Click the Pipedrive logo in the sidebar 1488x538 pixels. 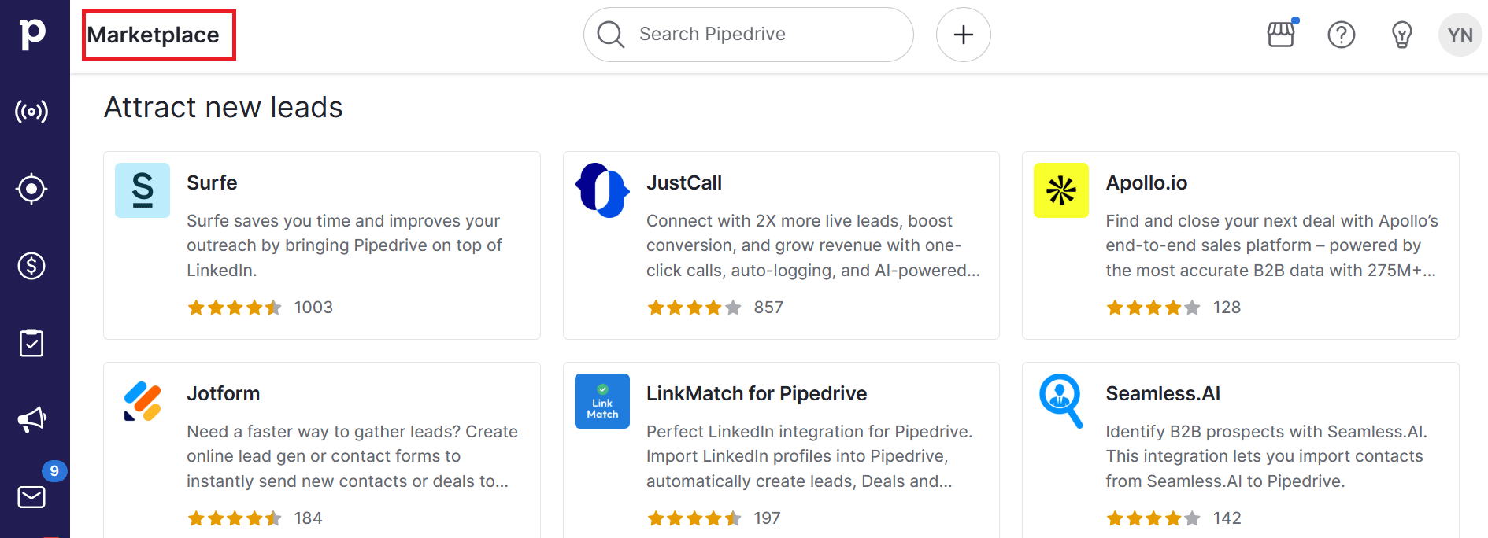coord(31,31)
